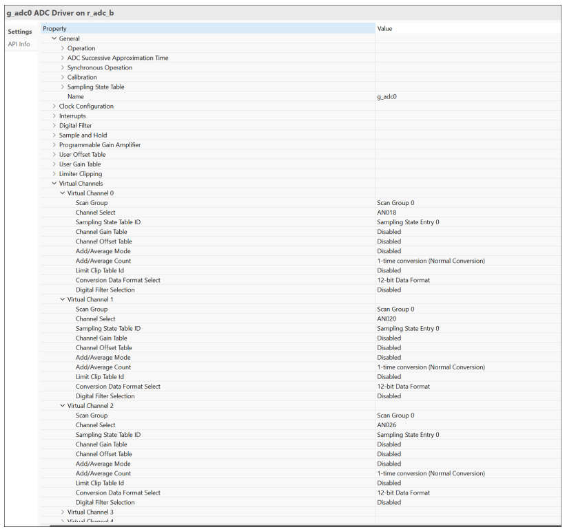Viewport: 567px width, 529px height.
Task: Expand Programmable Gain Amplifier section
Action: point(54,144)
